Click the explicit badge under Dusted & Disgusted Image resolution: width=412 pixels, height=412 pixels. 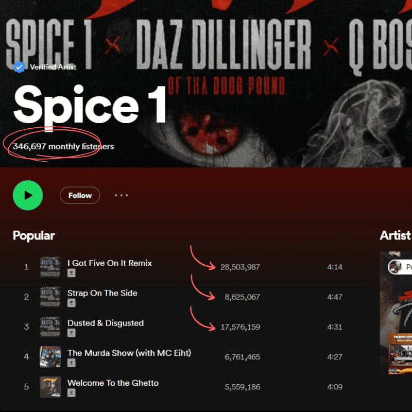72,333
